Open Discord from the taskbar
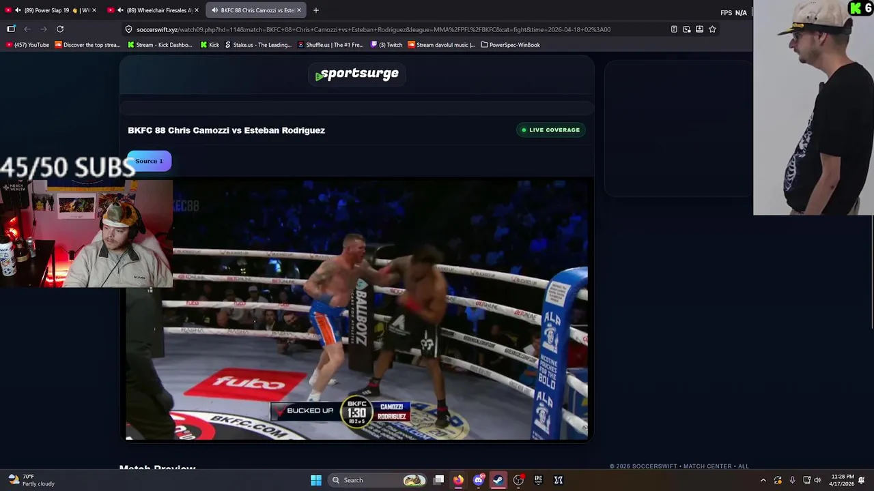Screen dimensions: 874x491 (479, 480)
